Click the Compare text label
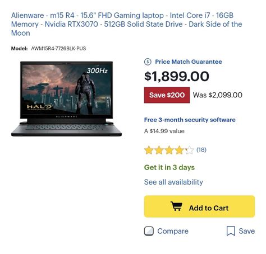 point(173,231)
